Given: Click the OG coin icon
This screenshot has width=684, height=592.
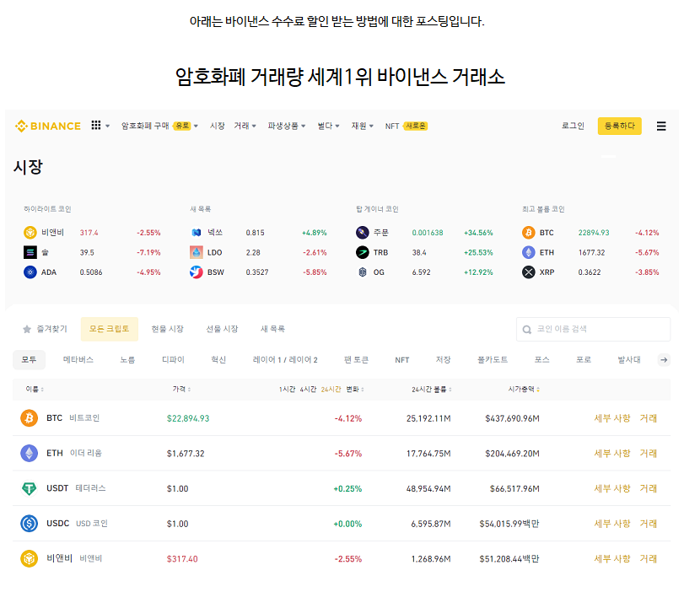Looking at the screenshot, I should [363, 272].
